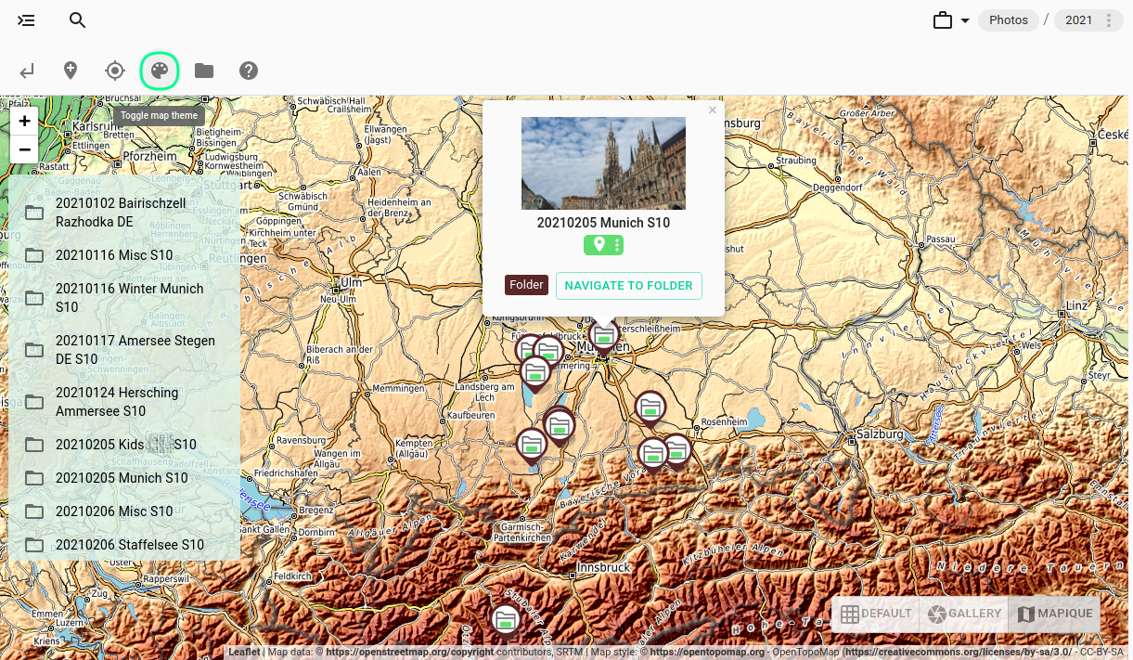Click the folder marker at map bottom
1133x660 pixels.
point(505,619)
